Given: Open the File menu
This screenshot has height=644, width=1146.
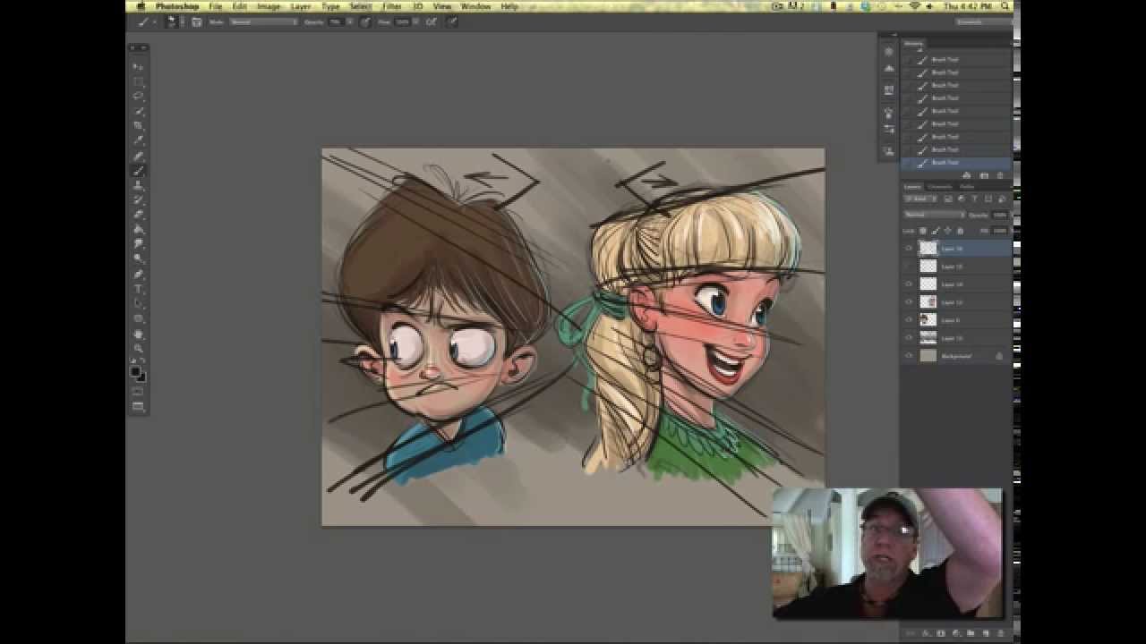Looking at the screenshot, I should coord(216,6).
